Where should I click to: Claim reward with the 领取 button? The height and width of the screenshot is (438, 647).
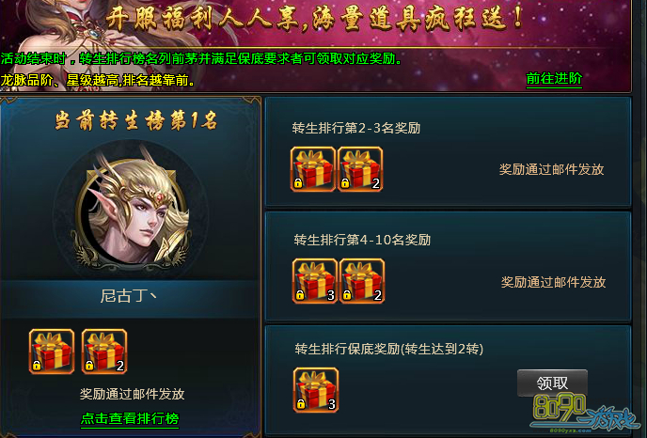click(552, 383)
